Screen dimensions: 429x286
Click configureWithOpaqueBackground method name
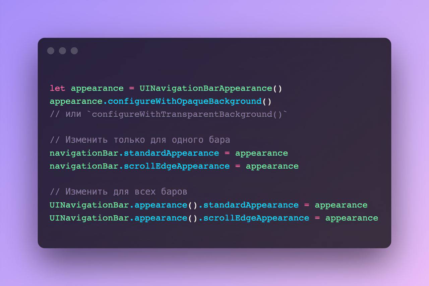coord(185,101)
